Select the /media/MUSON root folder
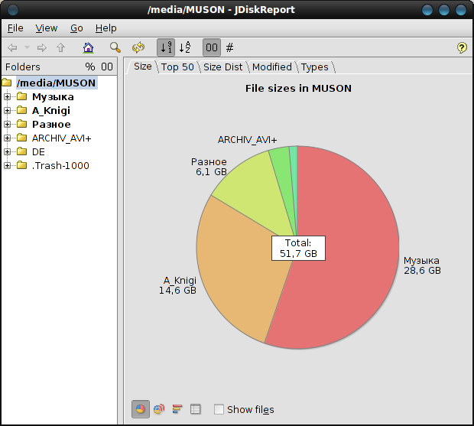The image size is (474, 426). pyautogui.click(x=57, y=83)
